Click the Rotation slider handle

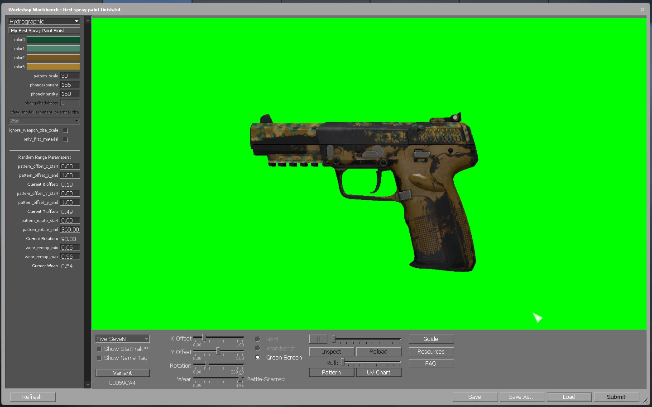[207, 364]
